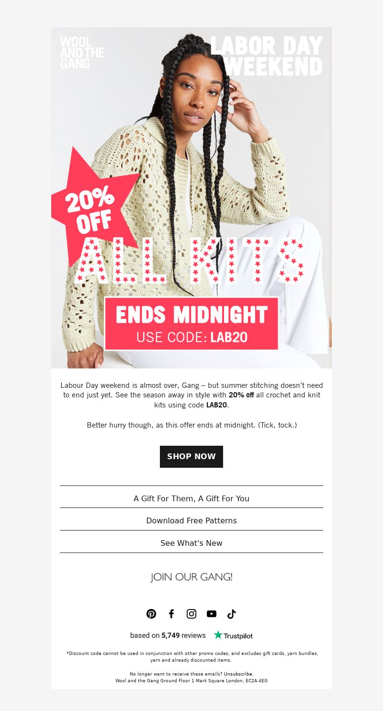The image size is (383, 711).
Task: Click the JOIN OUR GANG! heading
Action: coord(191,577)
